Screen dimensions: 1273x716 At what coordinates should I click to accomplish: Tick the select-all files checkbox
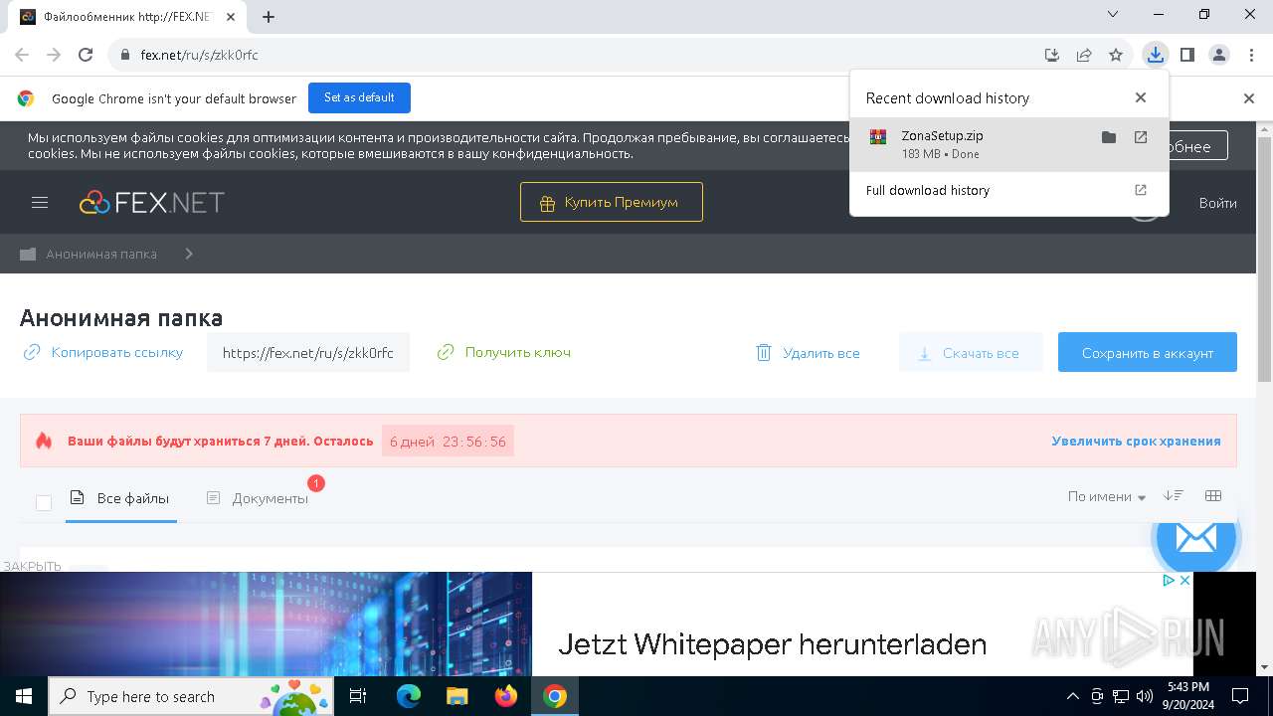(x=44, y=502)
